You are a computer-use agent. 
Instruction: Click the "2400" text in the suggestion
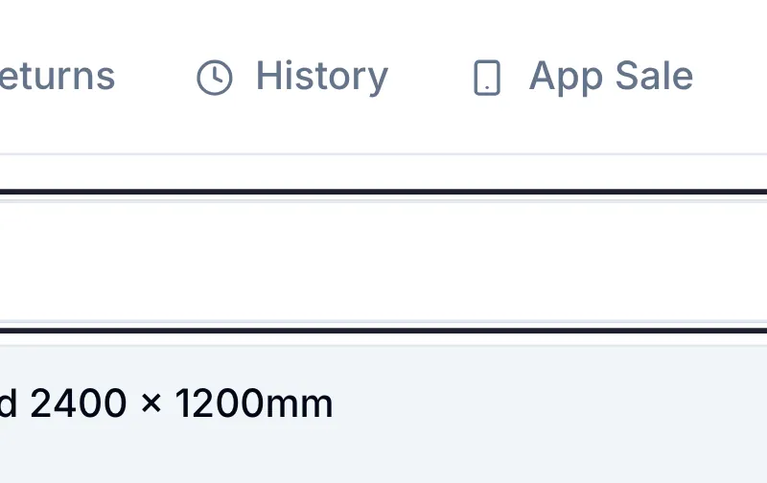79,403
